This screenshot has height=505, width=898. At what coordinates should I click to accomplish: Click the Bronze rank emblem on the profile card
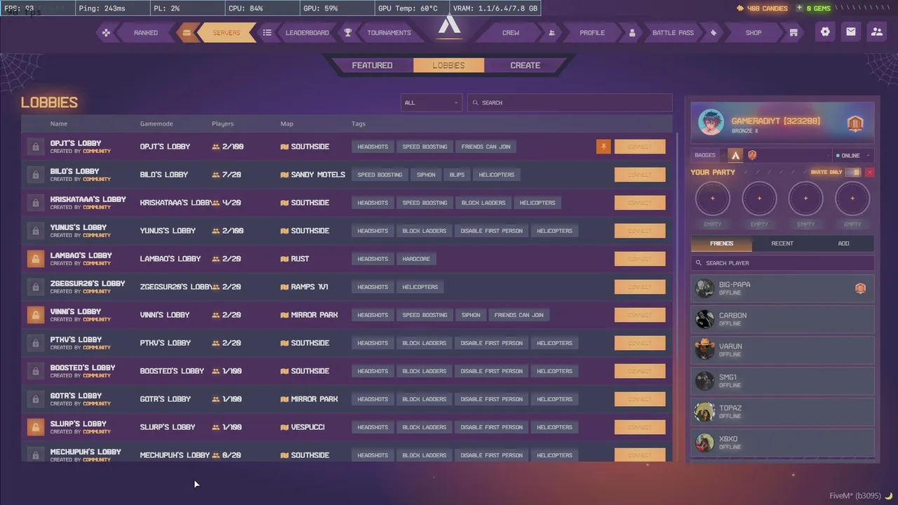click(855, 124)
